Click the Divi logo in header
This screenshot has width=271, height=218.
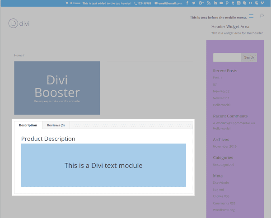pos(19,23)
